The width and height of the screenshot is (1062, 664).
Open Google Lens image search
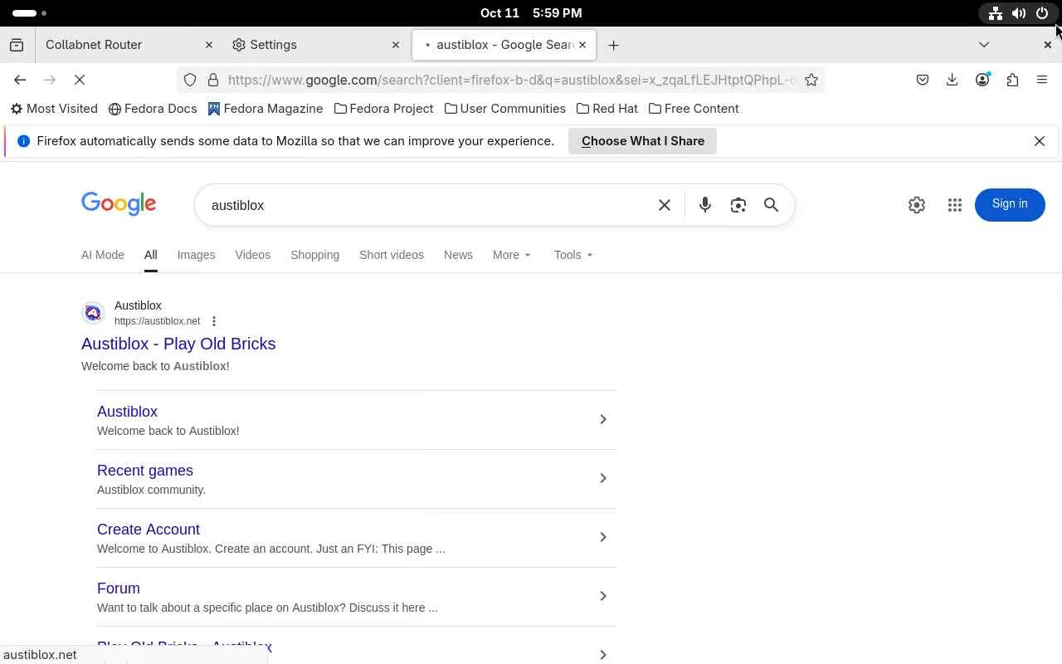(738, 205)
